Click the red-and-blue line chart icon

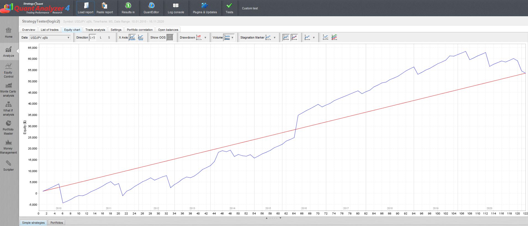click(x=294, y=37)
